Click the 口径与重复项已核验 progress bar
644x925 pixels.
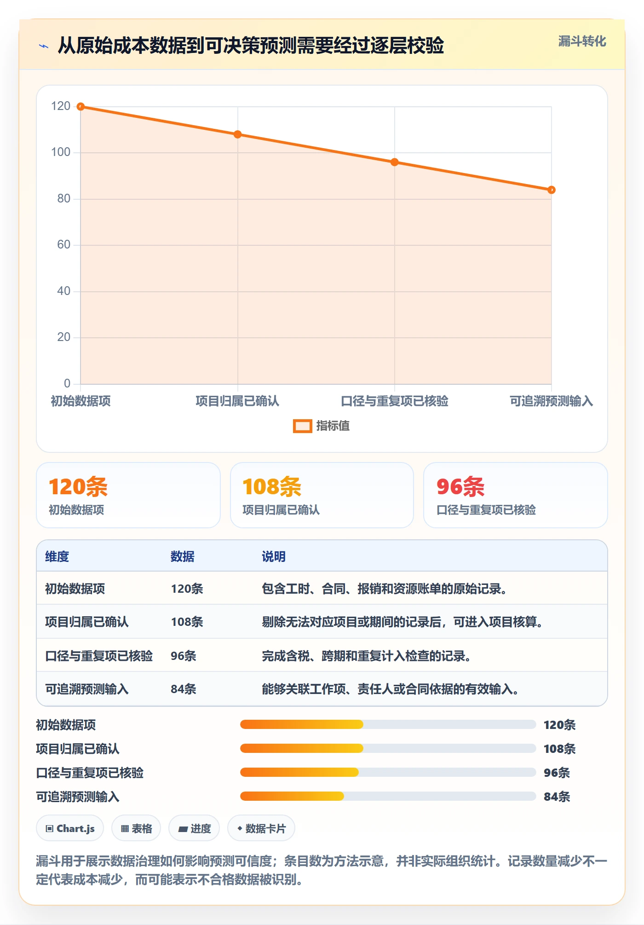pyautogui.click(x=388, y=773)
